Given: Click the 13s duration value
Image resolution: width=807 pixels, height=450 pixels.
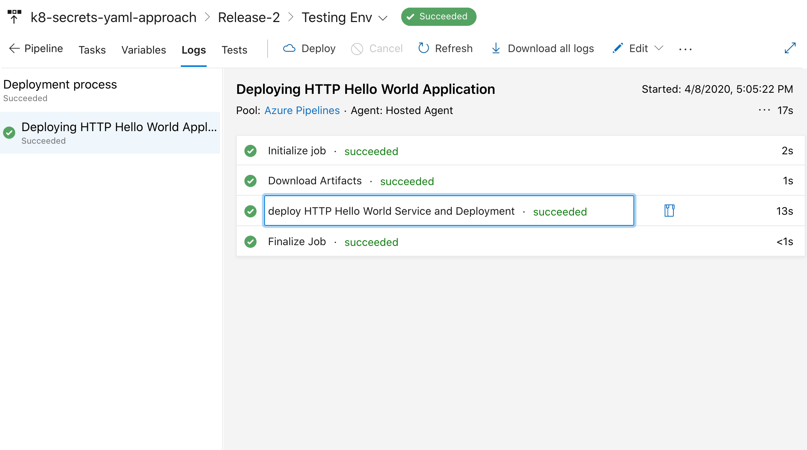Looking at the screenshot, I should pos(785,211).
